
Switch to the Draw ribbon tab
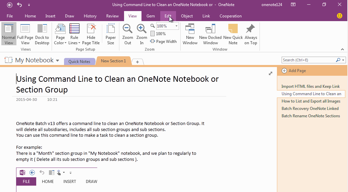[x=69, y=16]
